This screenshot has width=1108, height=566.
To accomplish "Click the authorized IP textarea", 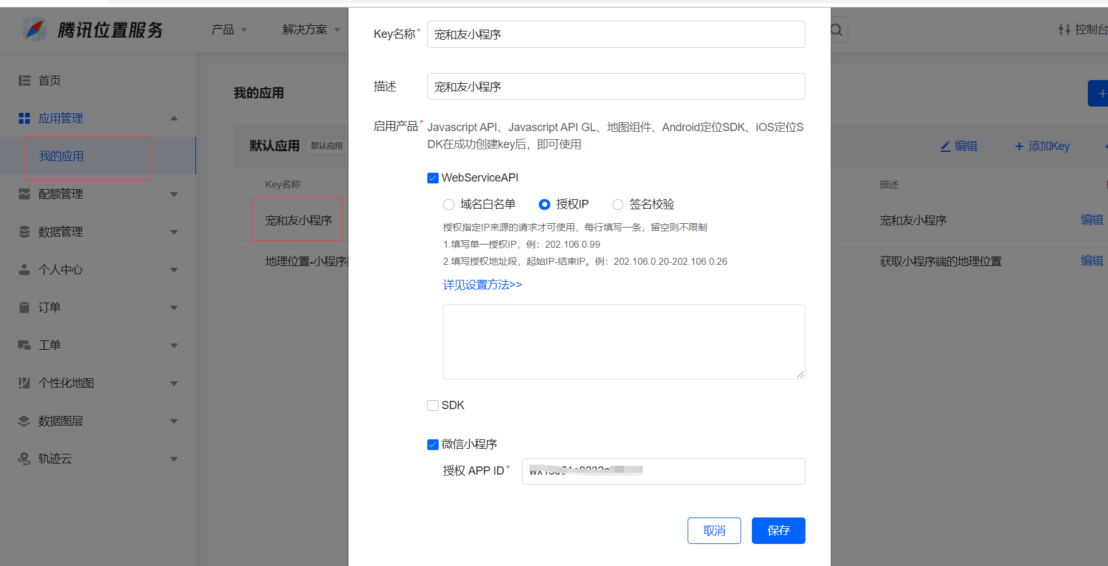I will pyautogui.click(x=624, y=342).
